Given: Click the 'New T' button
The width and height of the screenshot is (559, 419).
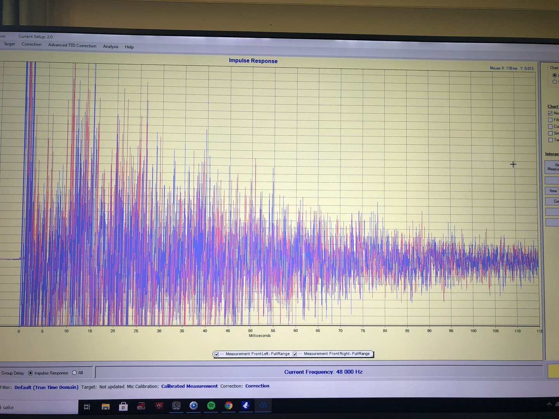Looking at the screenshot, I should 552,191.
